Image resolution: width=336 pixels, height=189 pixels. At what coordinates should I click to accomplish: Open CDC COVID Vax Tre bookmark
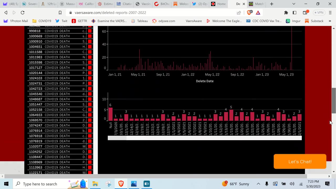(x=264, y=21)
